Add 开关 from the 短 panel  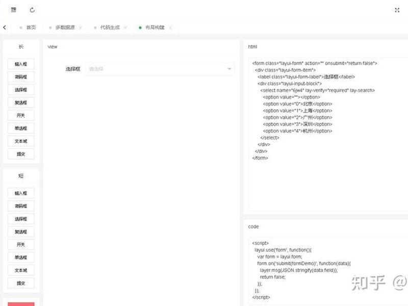coord(21,245)
